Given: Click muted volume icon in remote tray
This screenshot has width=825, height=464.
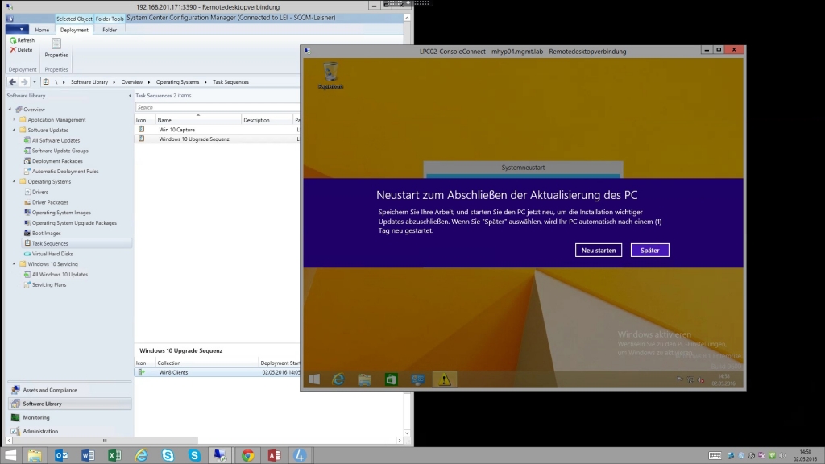Looking at the screenshot, I should point(701,379).
